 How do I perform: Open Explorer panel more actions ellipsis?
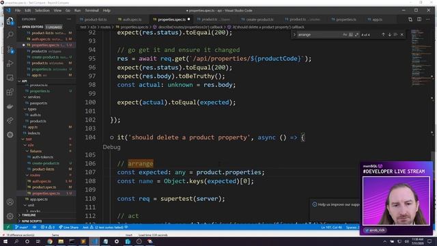(x=69, y=19)
